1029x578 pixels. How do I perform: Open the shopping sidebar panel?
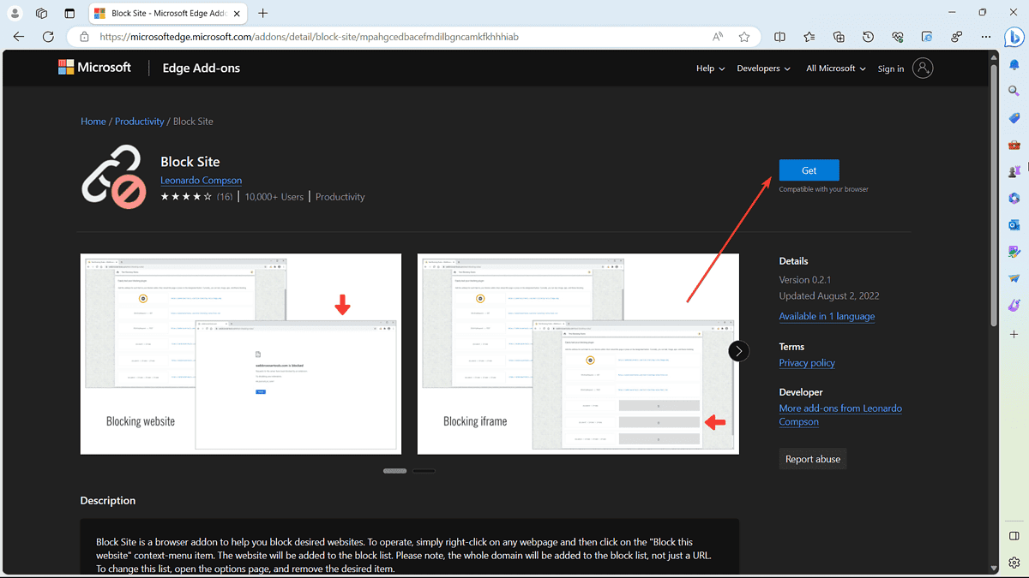pos(1014,117)
